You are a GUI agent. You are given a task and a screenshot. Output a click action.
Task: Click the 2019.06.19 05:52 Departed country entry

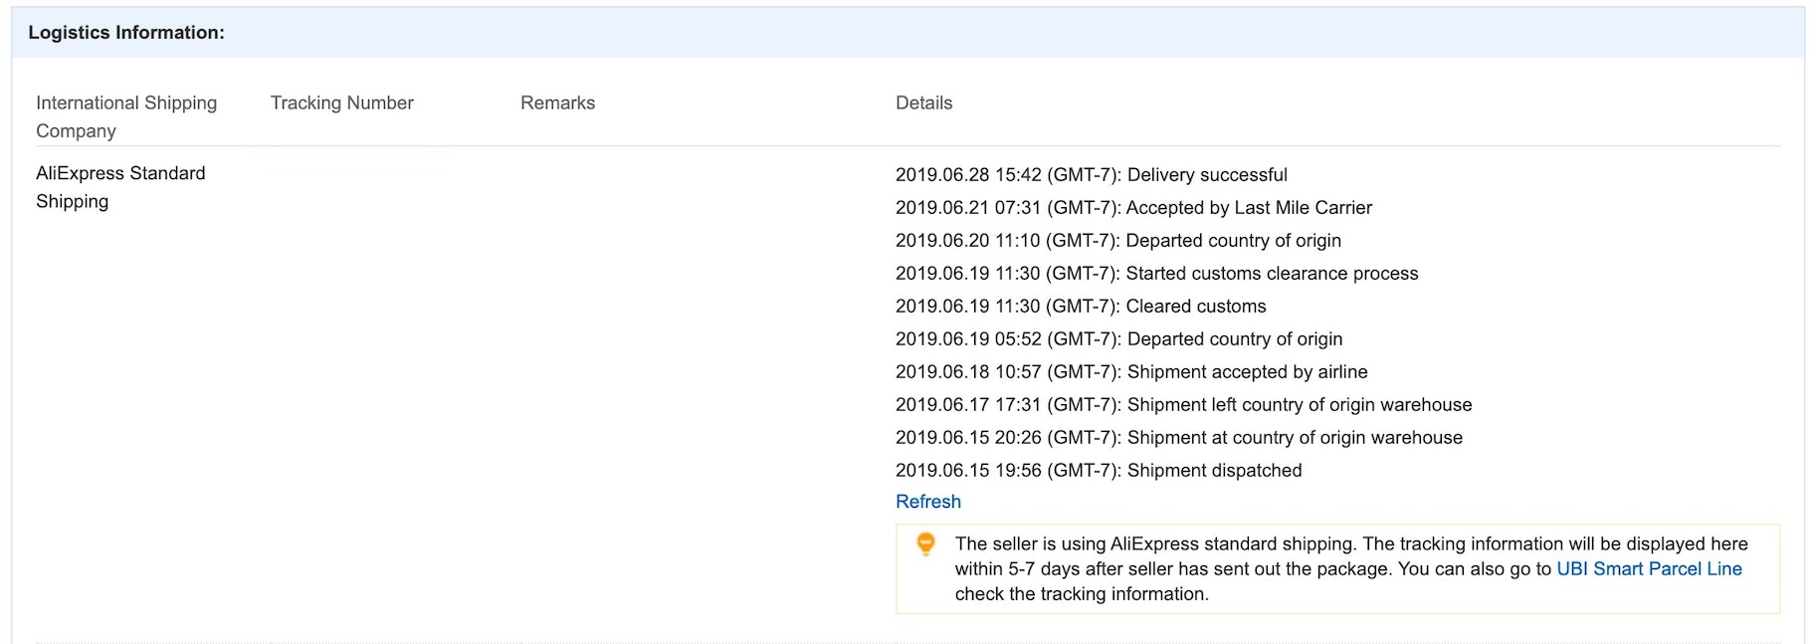pyautogui.click(x=1118, y=339)
